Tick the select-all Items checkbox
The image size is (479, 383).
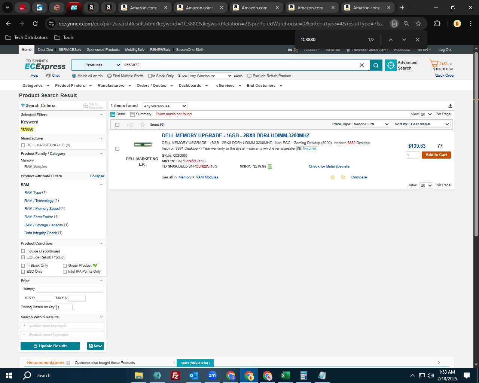pyautogui.click(x=117, y=125)
